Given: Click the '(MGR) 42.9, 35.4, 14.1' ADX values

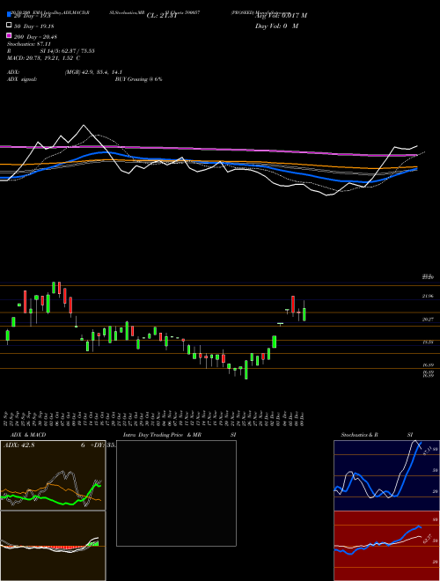Looking at the screenshot, I should click(93, 72).
